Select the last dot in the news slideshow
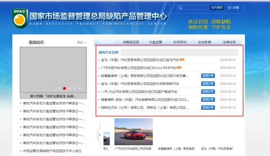270x156 pixels. pyautogui.click(x=80, y=88)
